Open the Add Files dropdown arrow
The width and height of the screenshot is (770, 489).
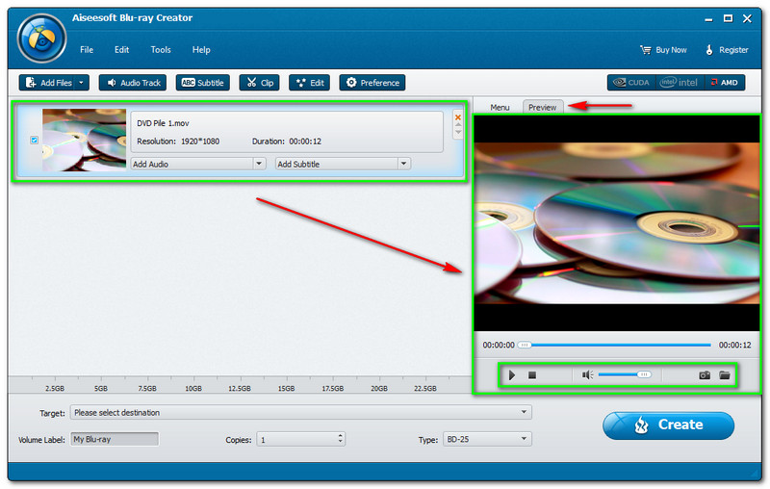click(x=82, y=83)
